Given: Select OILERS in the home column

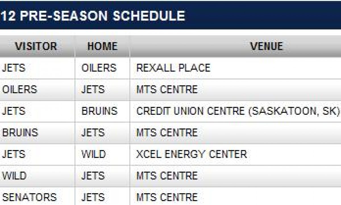Looking at the screenshot, I should pos(99,68).
